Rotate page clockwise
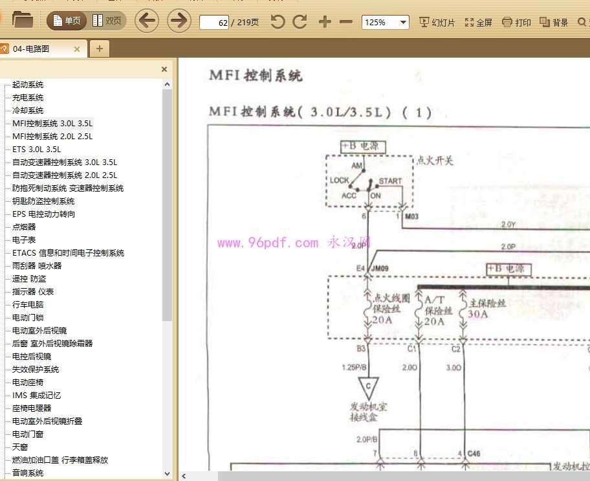Image resolution: width=590 pixels, height=481 pixels. point(300,22)
